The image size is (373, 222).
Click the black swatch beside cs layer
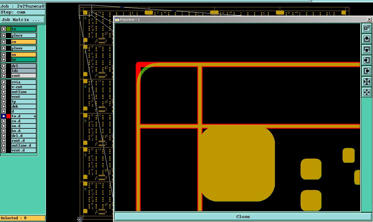point(9,42)
